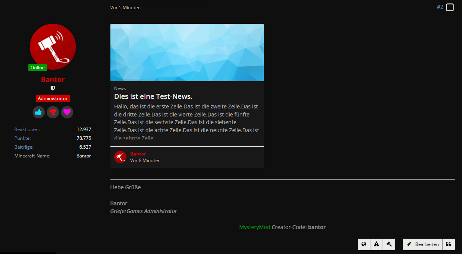462x254 pixels.
Task: Click the blue thumbs-up badge icon
Action: pyautogui.click(x=38, y=112)
